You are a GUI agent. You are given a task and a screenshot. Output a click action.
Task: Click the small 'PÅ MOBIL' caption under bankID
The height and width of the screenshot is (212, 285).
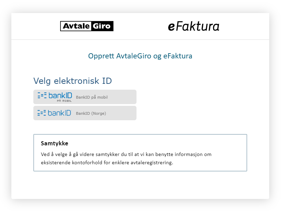coord(64,101)
